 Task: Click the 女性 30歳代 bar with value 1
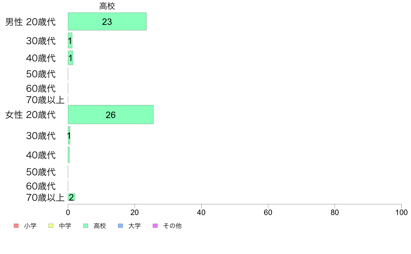(x=69, y=135)
